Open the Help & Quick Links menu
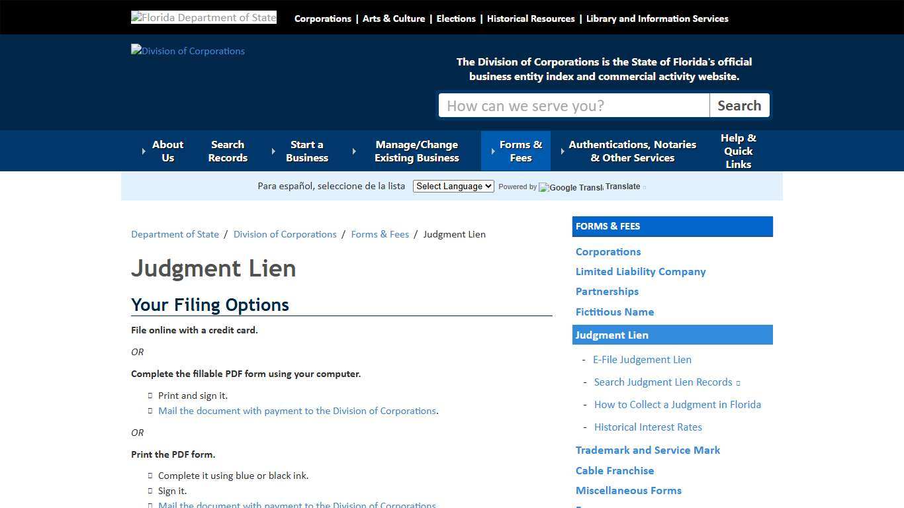The image size is (904, 508). tap(738, 151)
